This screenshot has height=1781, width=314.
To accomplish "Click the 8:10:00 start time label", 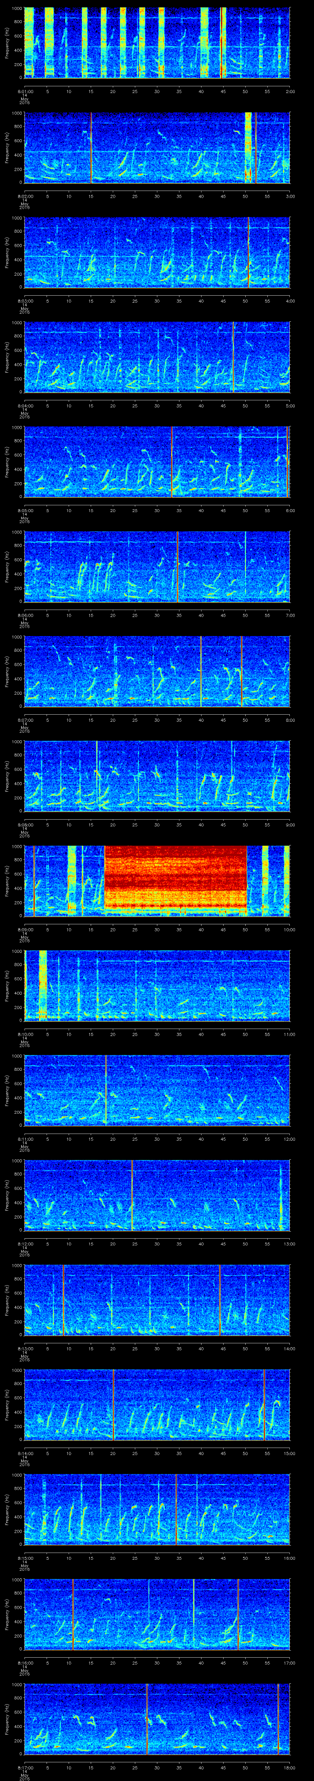I will (x=25, y=1034).
